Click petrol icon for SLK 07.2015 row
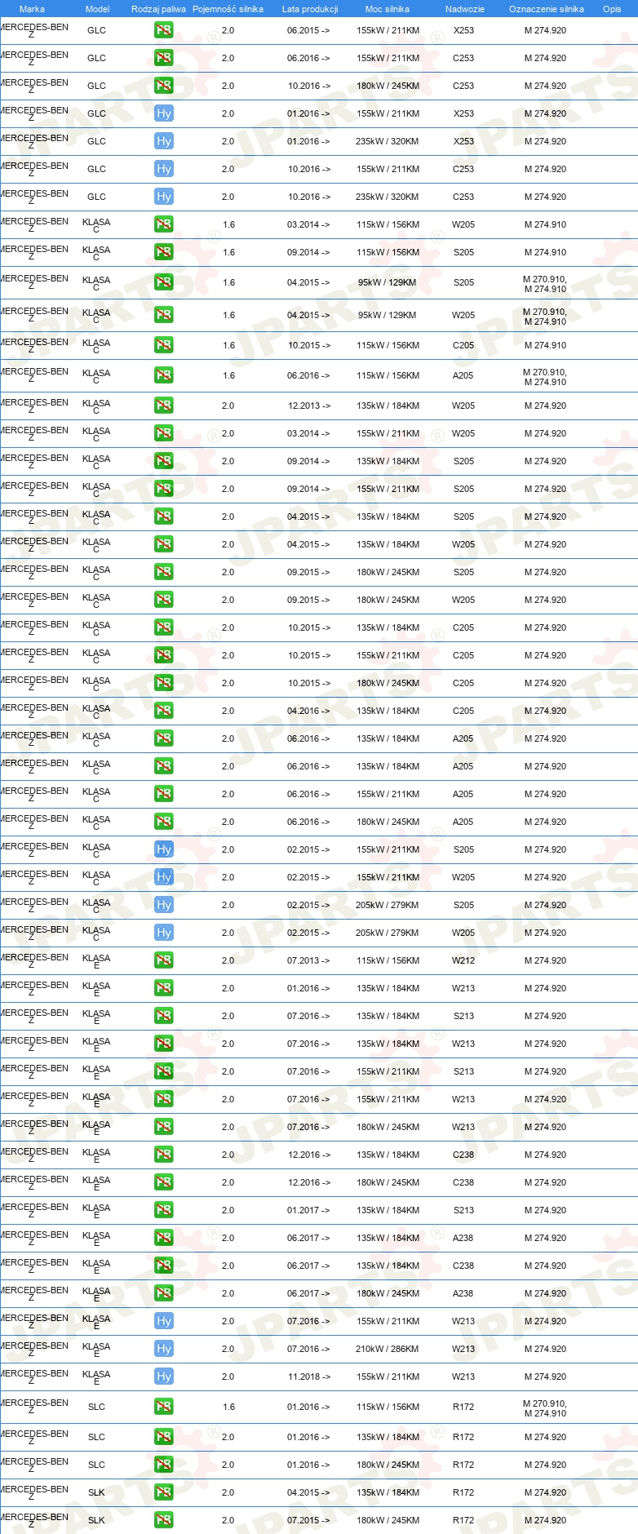This screenshot has height=1534, width=638. coord(163,1521)
